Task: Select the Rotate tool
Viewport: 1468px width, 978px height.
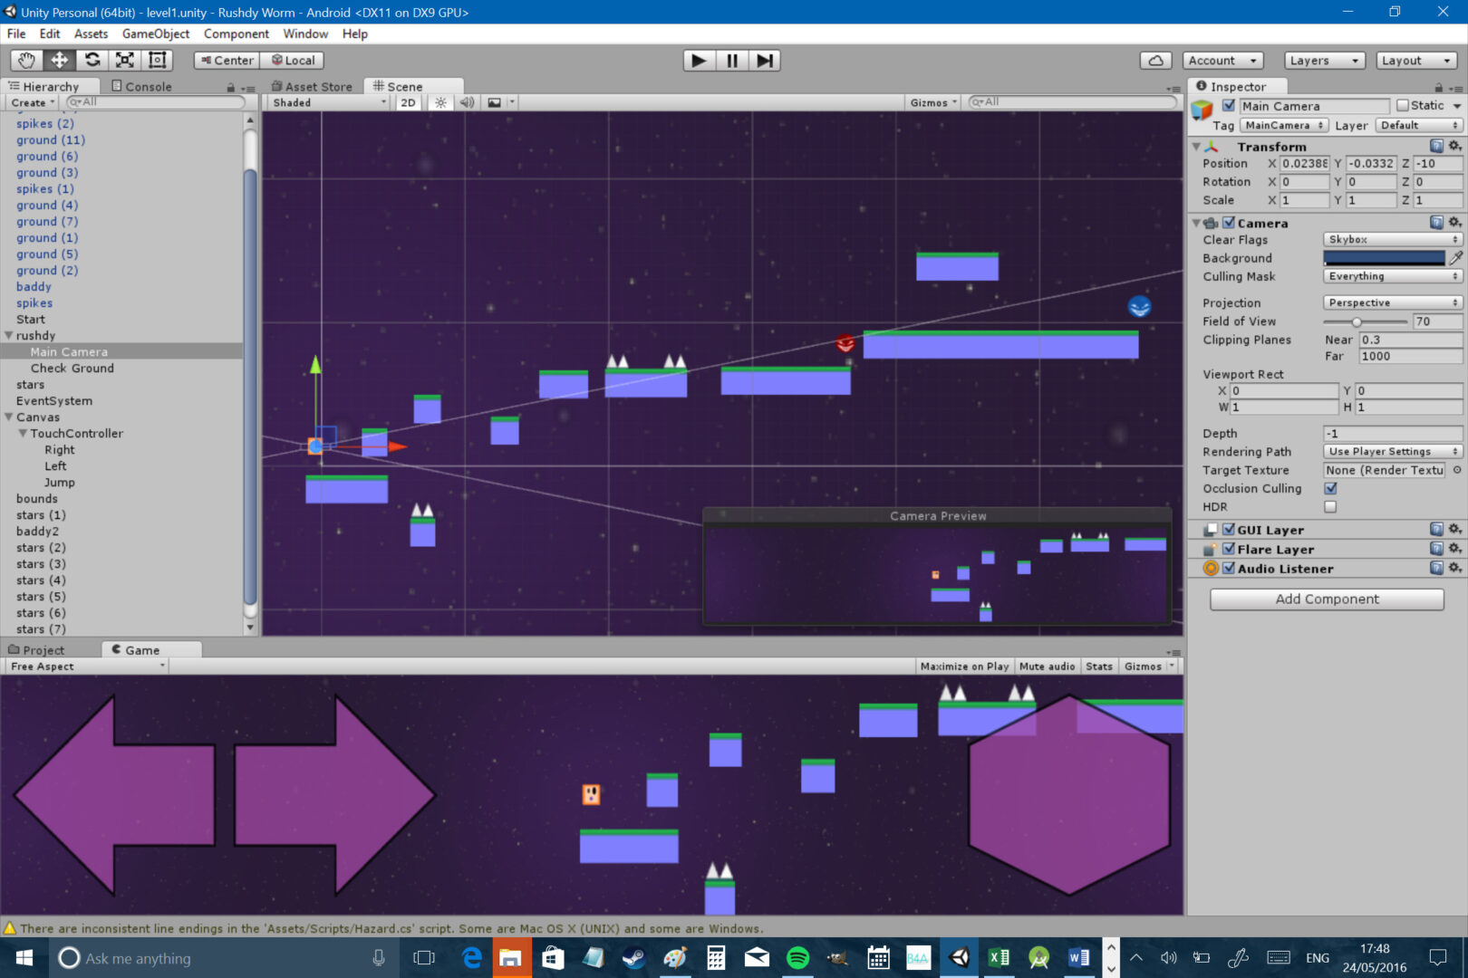Action: pyautogui.click(x=92, y=60)
